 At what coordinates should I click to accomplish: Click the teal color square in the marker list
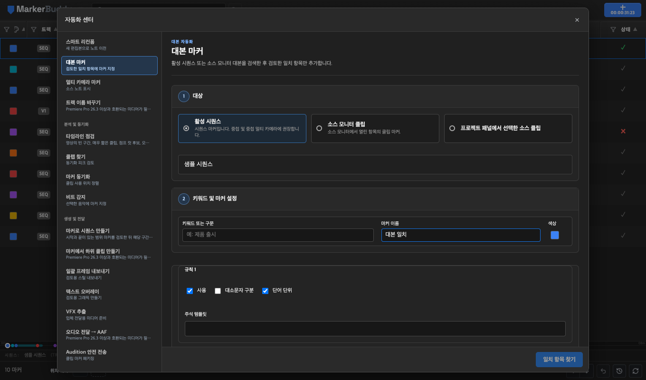pyautogui.click(x=13, y=69)
